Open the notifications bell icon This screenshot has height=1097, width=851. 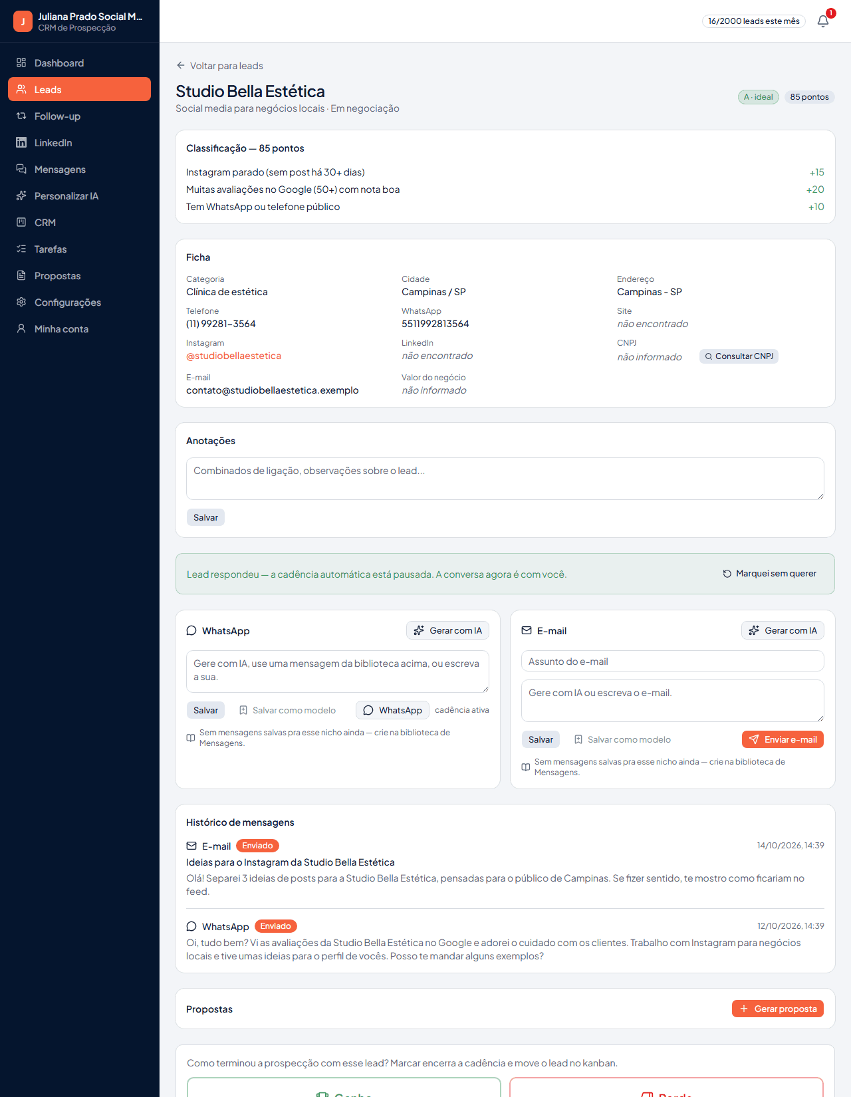(x=823, y=21)
